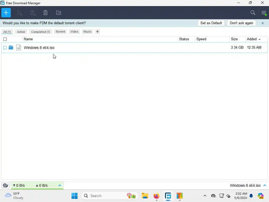Sort by the Status column header
Image resolution: width=269 pixels, height=202 pixels.
(x=186, y=39)
